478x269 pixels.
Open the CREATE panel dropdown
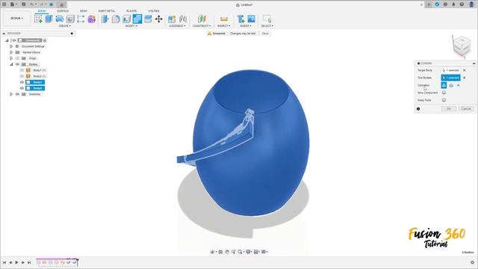65,26
